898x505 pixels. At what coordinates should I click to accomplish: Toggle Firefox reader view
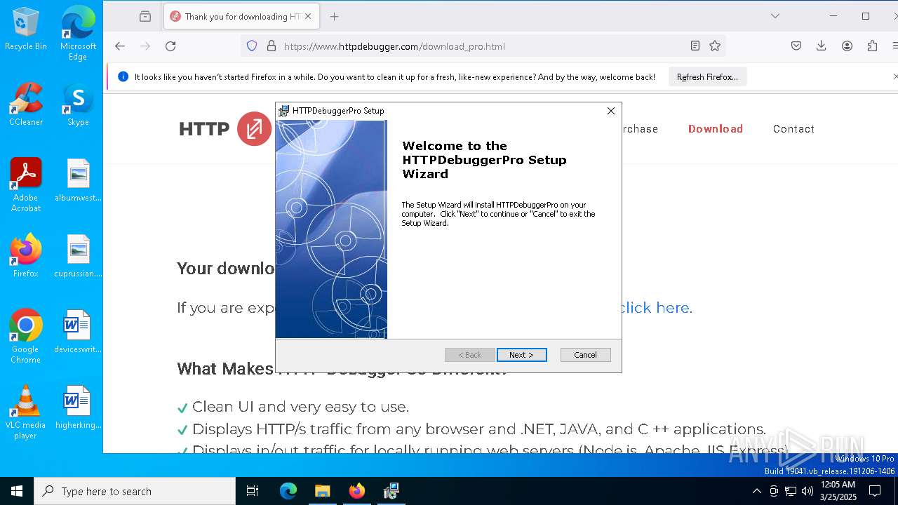pos(695,46)
